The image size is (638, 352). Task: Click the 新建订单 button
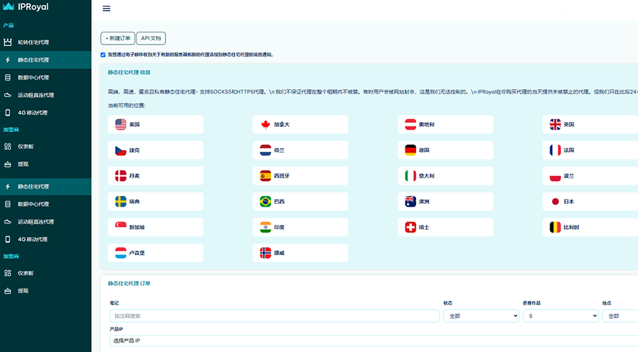coord(118,39)
